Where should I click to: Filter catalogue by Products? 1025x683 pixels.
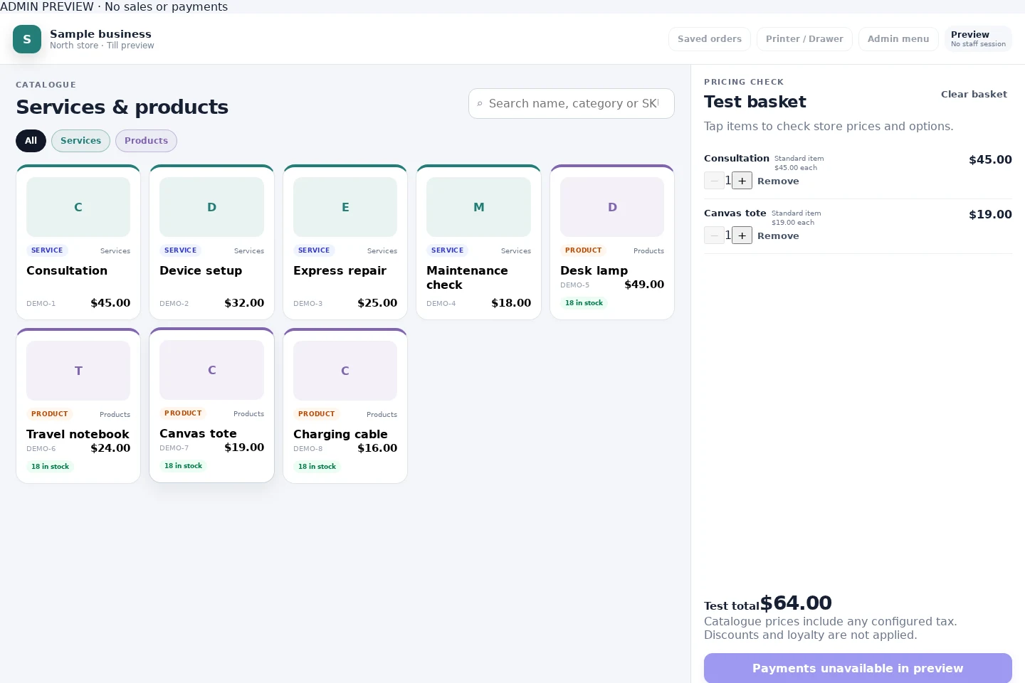146,141
